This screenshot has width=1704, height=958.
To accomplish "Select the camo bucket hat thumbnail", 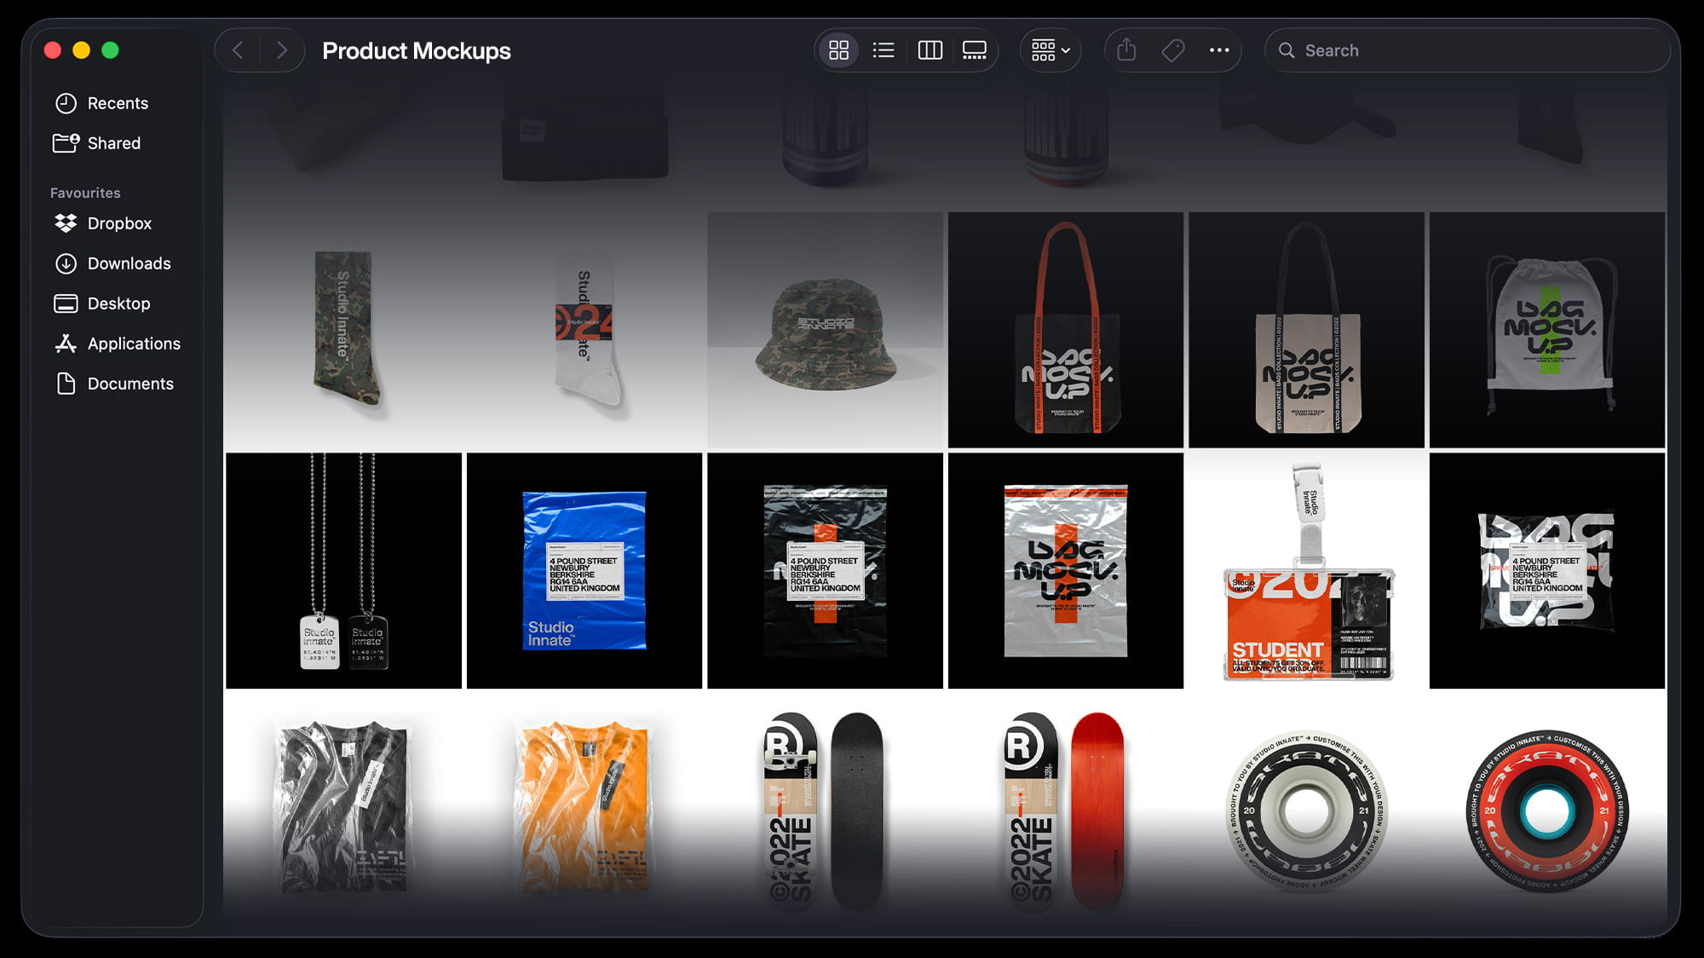I will [x=825, y=331].
